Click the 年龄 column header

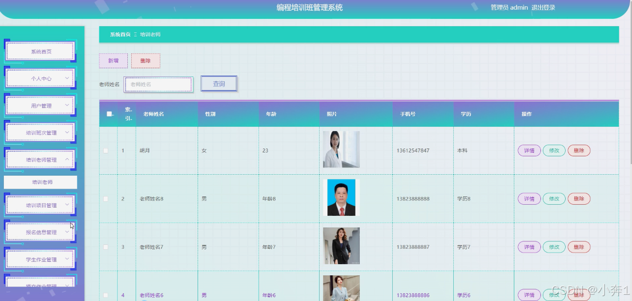pos(271,114)
